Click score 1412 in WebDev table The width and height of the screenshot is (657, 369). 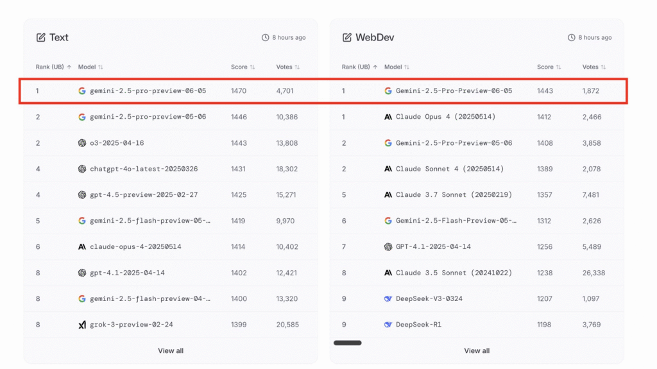(544, 117)
